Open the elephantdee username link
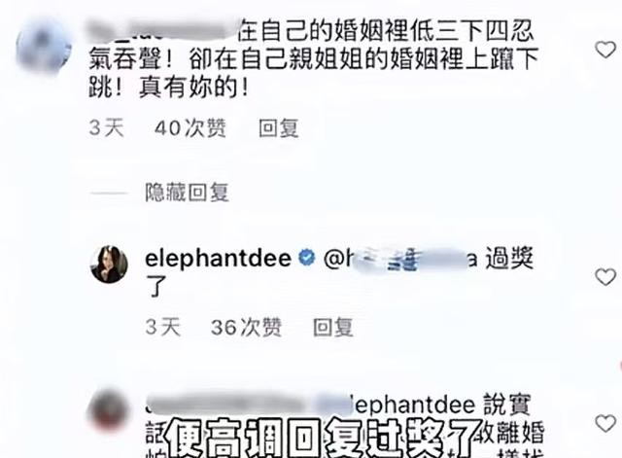 [218, 259]
